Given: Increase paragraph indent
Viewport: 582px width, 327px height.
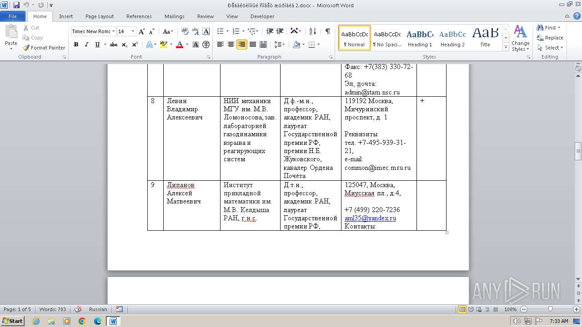Looking at the screenshot, I should click(280, 31).
